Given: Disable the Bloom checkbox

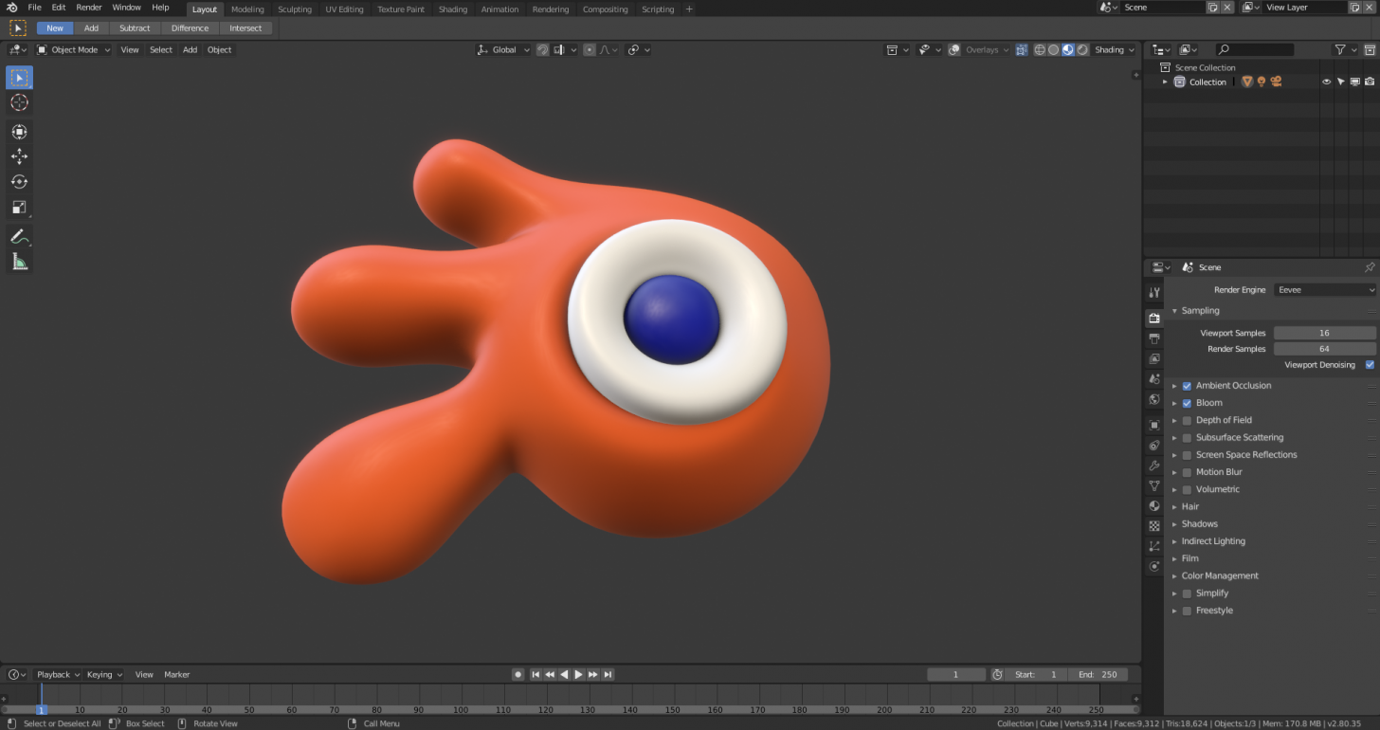Looking at the screenshot, I should (x=1187, y=403).
